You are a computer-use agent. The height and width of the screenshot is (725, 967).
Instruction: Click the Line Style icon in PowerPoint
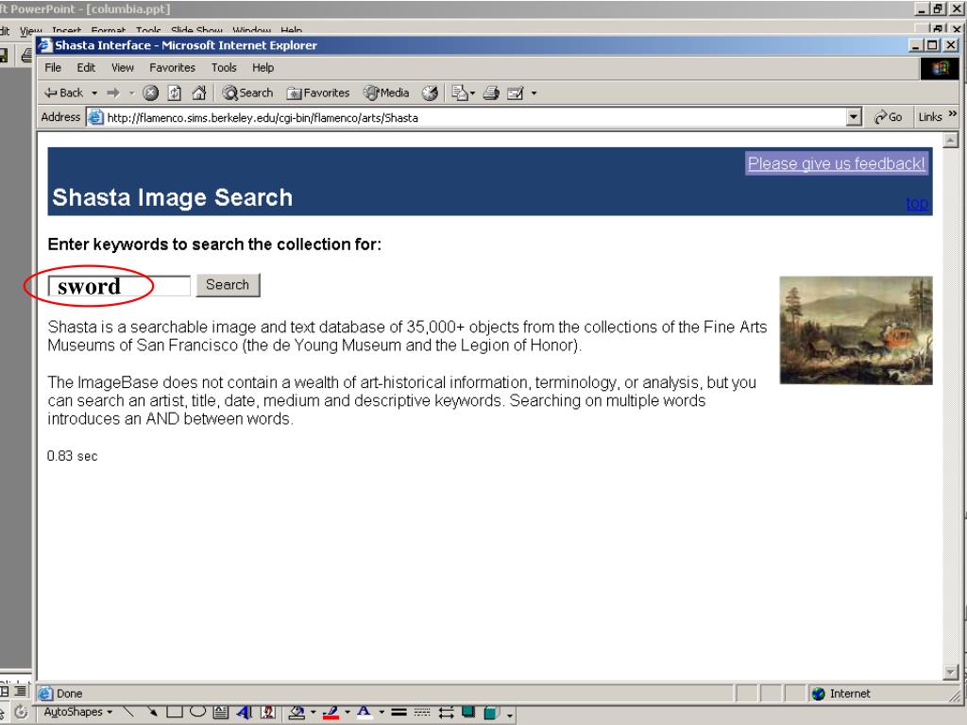tap(399, 712)
